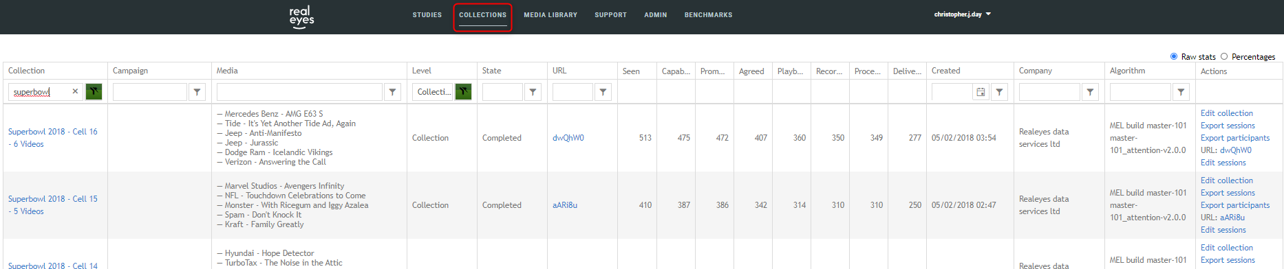Click in the State filter input
Image resolution: width=1284 pixels, height=269 pixels.
(502, 91)
